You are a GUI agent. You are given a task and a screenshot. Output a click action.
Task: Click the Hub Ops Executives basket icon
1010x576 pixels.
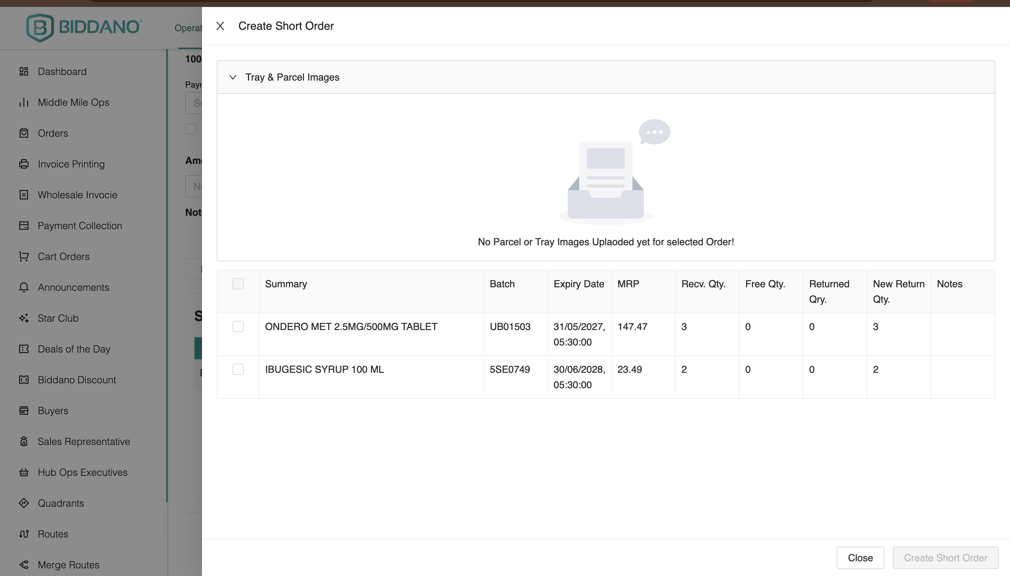(24, 473)
